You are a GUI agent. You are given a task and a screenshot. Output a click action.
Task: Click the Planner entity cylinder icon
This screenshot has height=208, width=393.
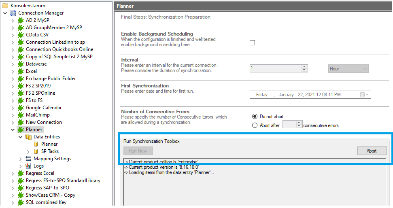click(x=36, y=144)
